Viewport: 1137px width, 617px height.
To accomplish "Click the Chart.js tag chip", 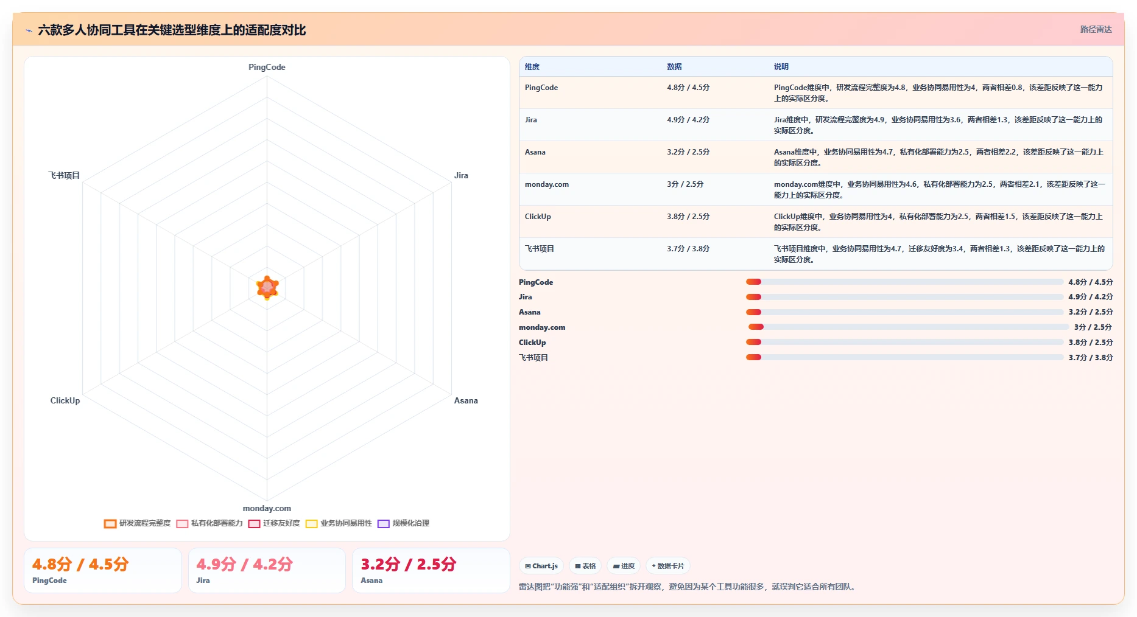I will pyautogui.click(x=541, y=566).
